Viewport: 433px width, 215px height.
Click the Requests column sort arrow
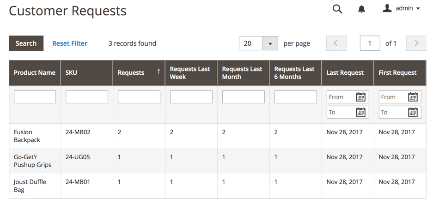coord(159,72)
